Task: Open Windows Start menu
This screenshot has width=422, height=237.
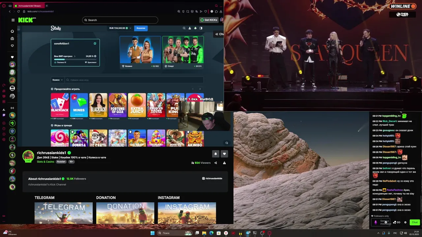Action: pyautogui.click(x=152, y=233)
